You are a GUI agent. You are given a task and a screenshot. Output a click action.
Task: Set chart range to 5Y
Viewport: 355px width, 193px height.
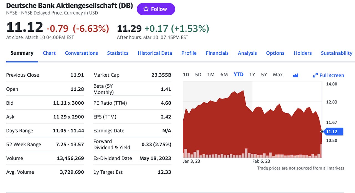pyautogui.click(x=264, y=75)
